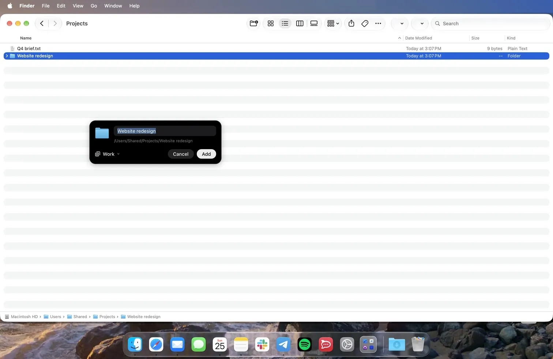Click the Share toolbar icon
This screenshot has height=359, width=553.
351,23
